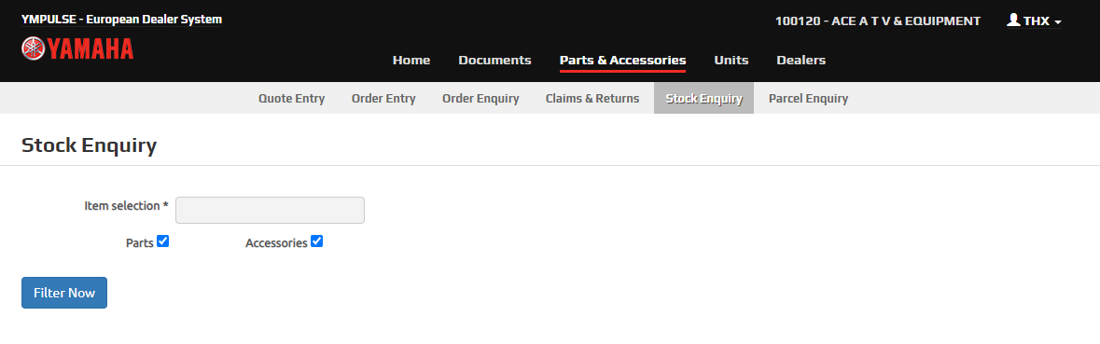The image size is (1100, 344).
Task: Open the Units menu
Action: (x=731, y=61)
